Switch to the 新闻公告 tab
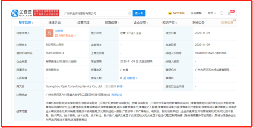The image size is (253, 128). pos(198,23)
